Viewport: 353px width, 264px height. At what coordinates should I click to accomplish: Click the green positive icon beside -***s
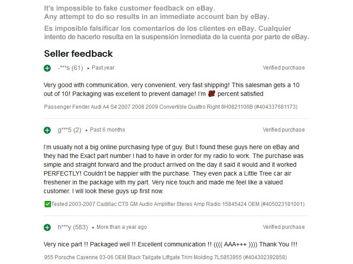pyautogui.click(x=47, y=68)
